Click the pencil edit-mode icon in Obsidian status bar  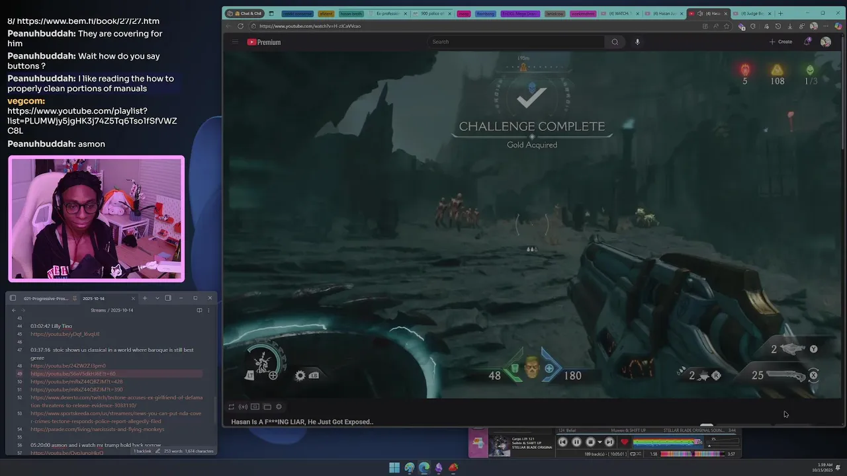(x=157, y=451)
